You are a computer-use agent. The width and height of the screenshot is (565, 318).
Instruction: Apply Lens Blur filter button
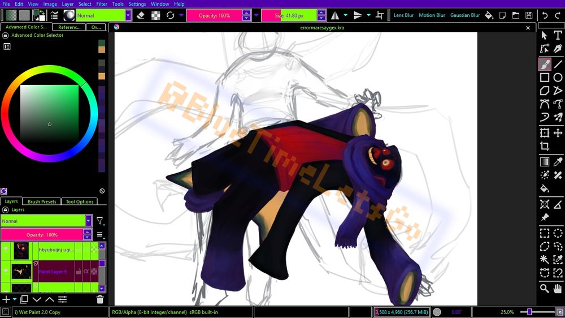pyautogui.click(x=403, y=15)
